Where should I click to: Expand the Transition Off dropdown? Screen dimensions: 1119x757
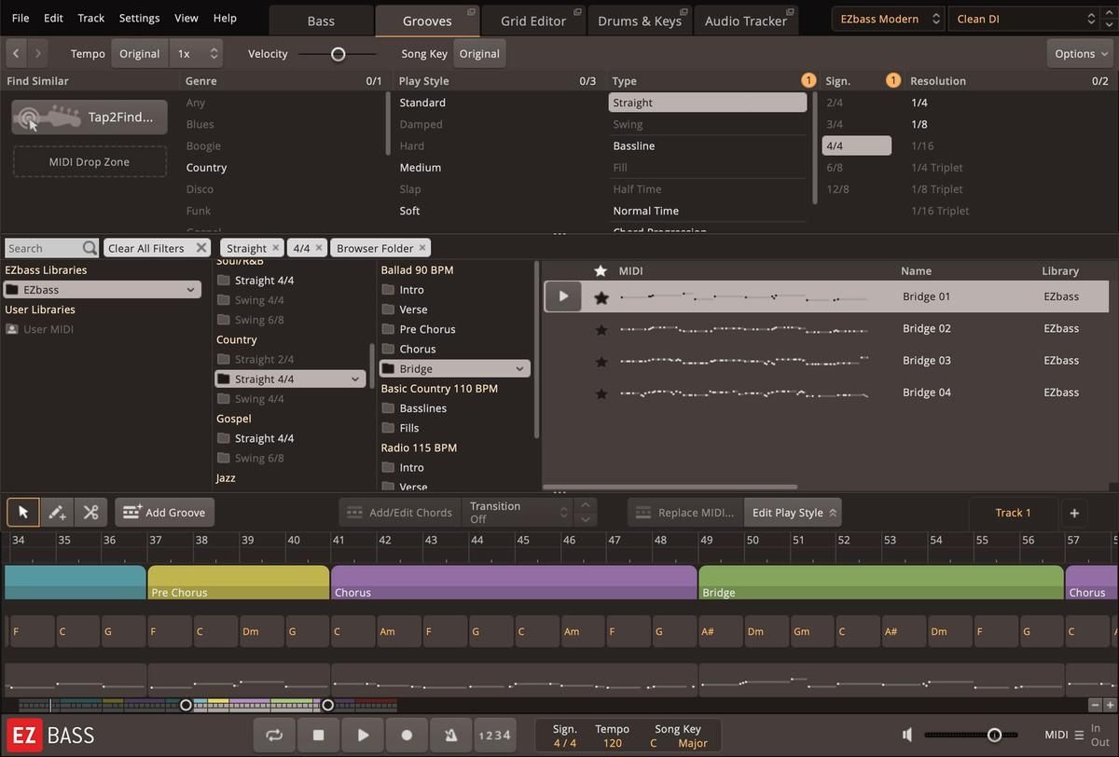click(x=518, y=512)
